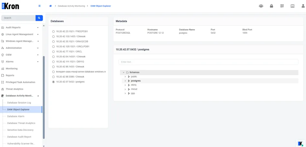This screenshot has width=306, height=147.
Task: Click the Monitoring chart icon
Action: point(3,69)
